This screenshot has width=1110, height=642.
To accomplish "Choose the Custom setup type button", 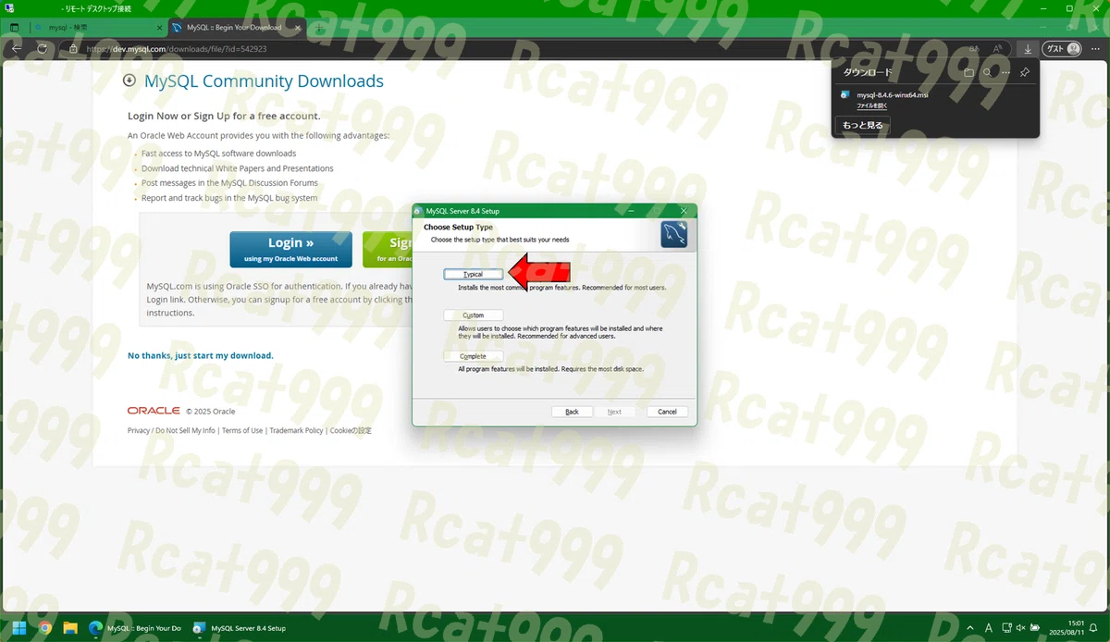I will point(474,315).
